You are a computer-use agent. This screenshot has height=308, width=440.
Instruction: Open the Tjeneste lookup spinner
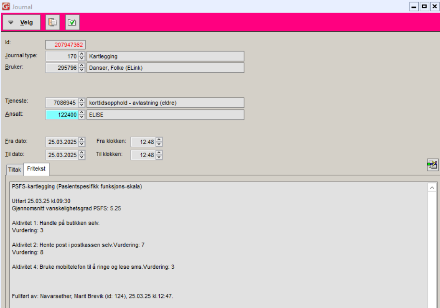pyautogui.click(x=82, y=103)
